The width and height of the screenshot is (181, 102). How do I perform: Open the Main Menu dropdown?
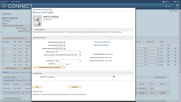(16, 1)
